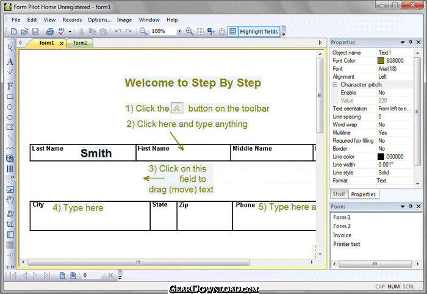Open the Options... menu
The height and width of the screenshot is (294, 427).
coord(99,20)
